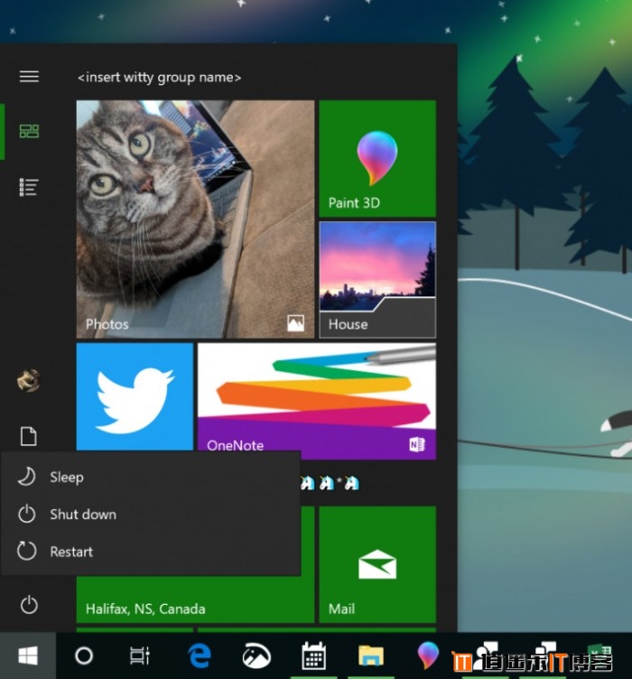632x679 pixels.
Task: Click the Windows Start button
Action: pyautogui.click(x=28, y=656)
